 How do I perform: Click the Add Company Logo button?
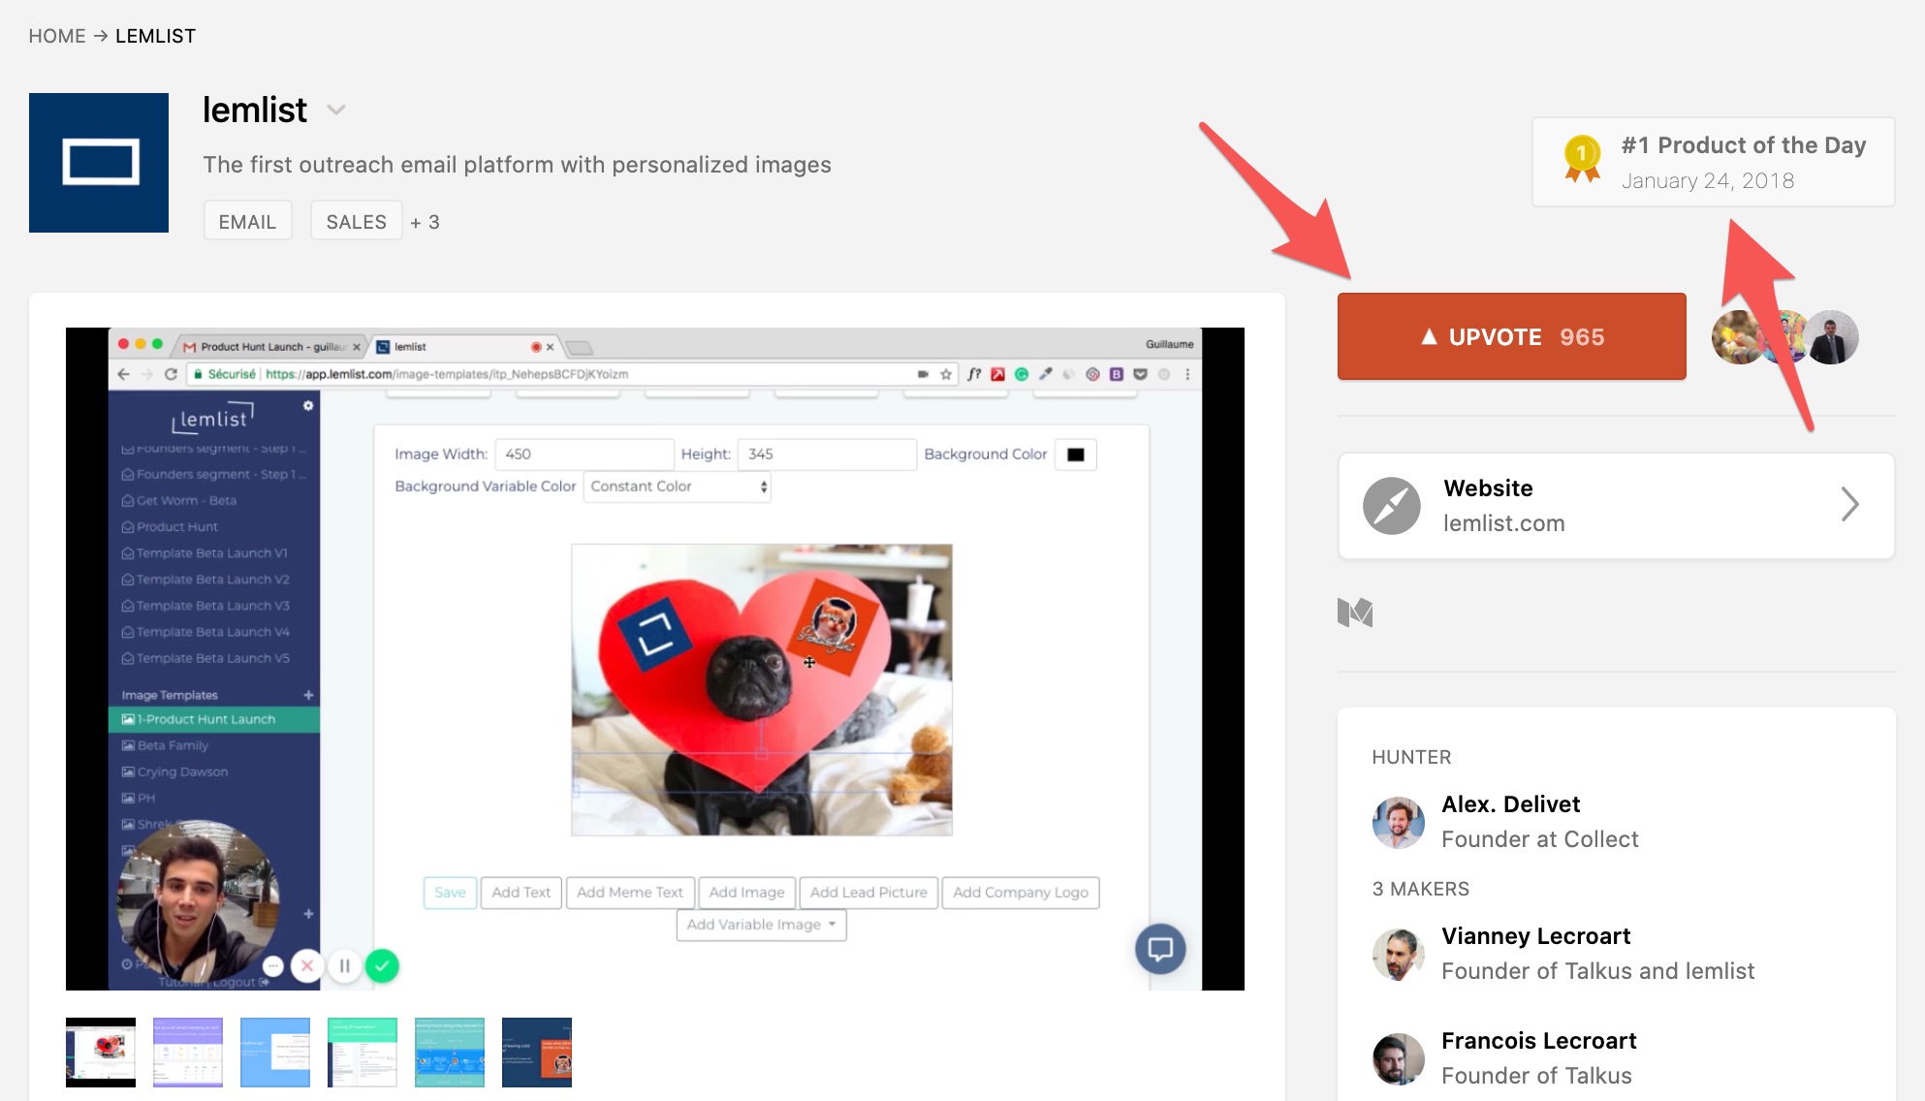(x=1021, y=893)
